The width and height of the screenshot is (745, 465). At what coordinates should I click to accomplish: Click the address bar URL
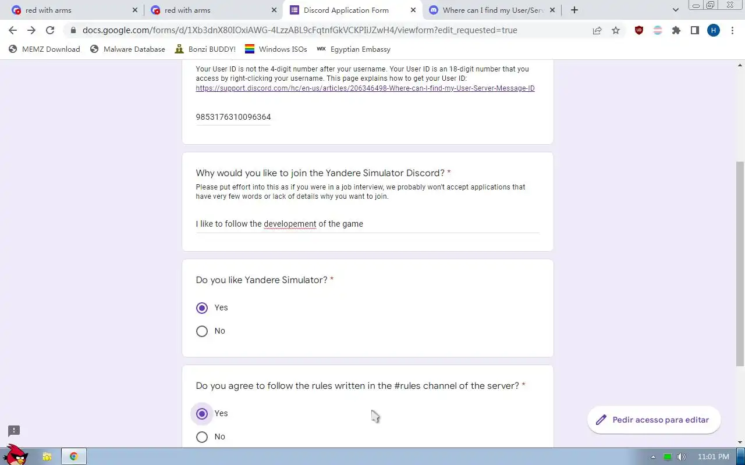300,30
